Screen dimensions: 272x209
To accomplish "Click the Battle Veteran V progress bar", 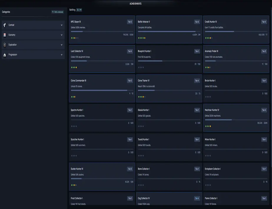I will (169, 31).
